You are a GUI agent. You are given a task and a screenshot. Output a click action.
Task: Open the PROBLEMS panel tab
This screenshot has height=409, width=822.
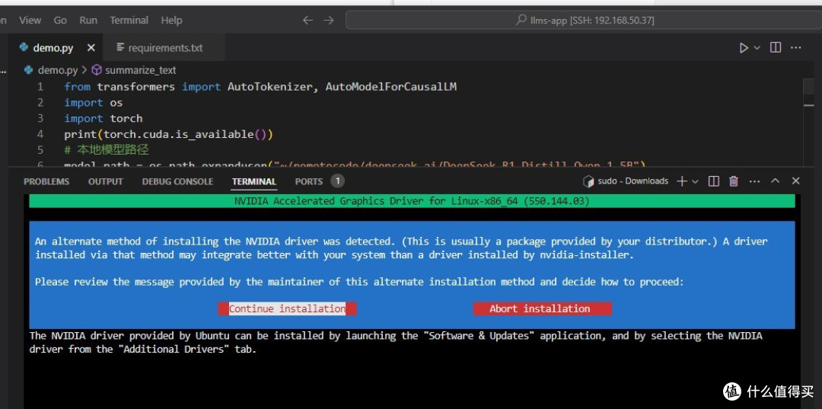tap(46, 181)
